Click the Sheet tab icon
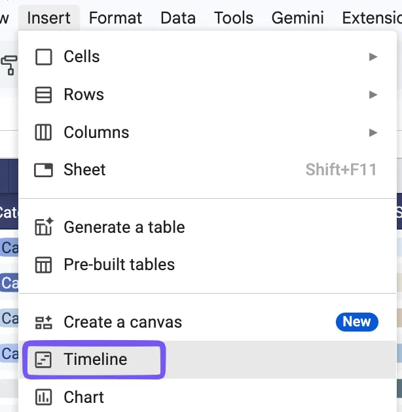402x412 pixels. 43,170
